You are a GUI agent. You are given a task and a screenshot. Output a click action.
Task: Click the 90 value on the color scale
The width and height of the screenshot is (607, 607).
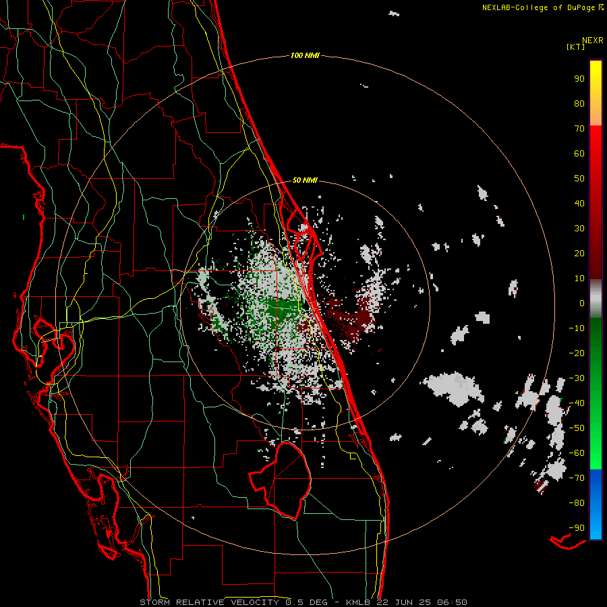click(579, 79)
